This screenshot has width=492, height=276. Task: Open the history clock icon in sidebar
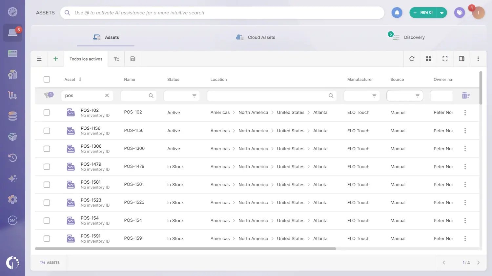click(12, 158)
